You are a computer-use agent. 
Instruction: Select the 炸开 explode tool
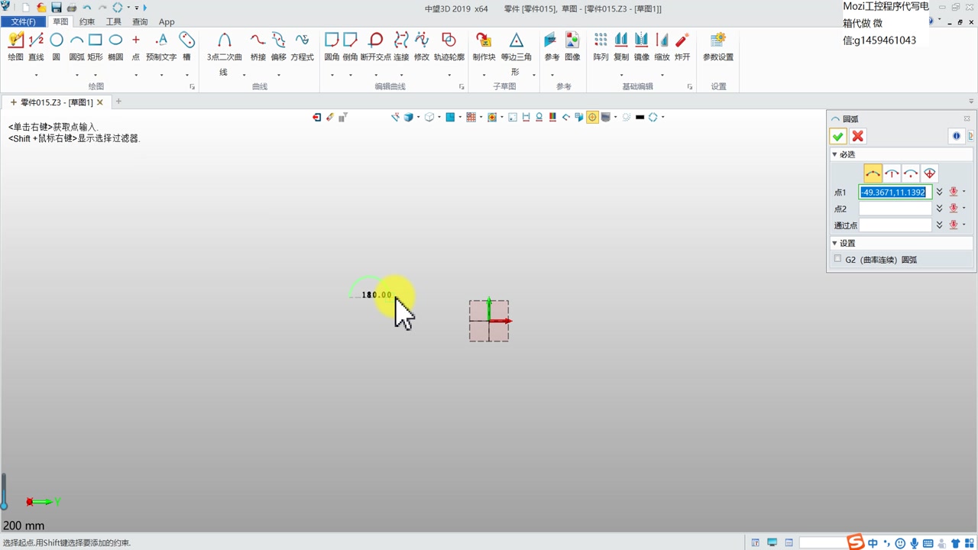pos(682,47)
